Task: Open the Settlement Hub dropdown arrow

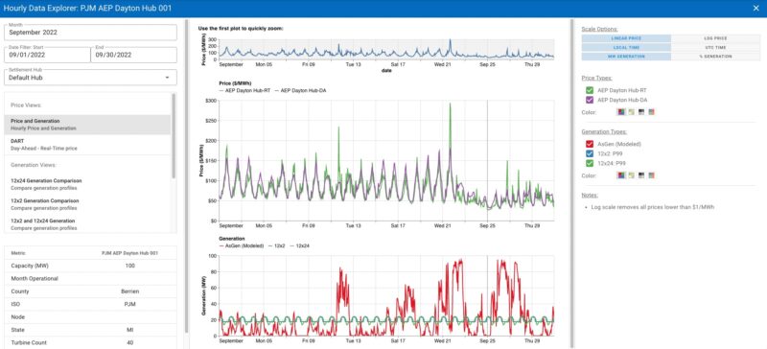Action: pyautogui.click(x=167, y=78)
